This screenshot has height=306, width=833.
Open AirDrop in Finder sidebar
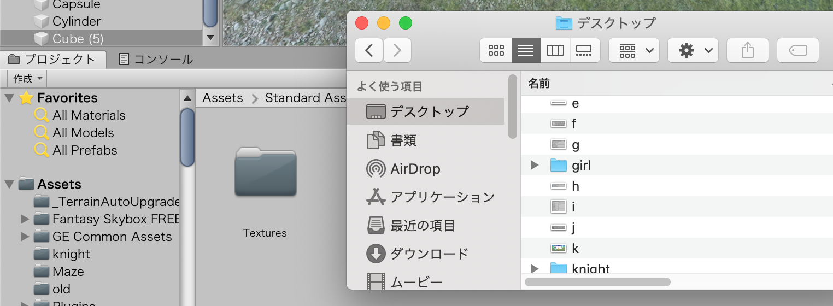point(426,169)
